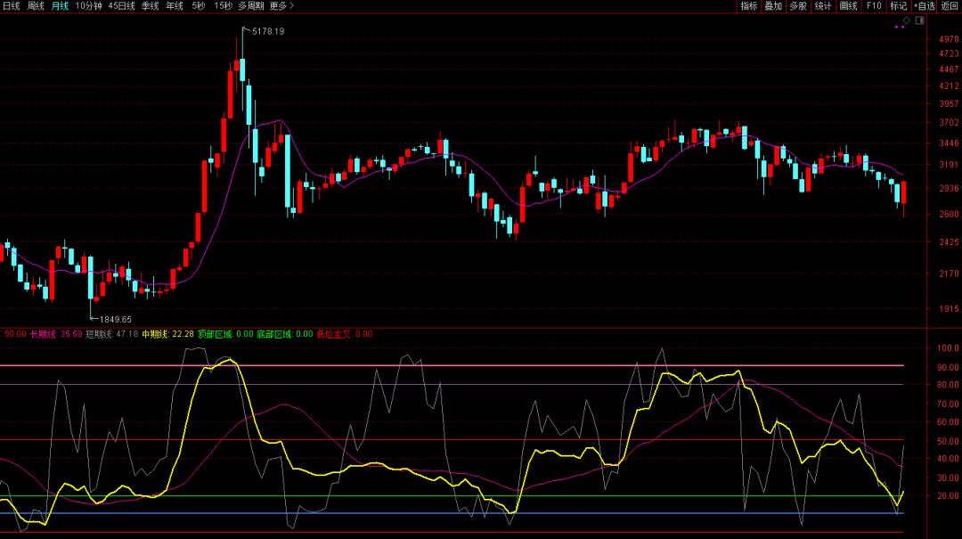
Task: Open the 季线 quarterly chart
Action: [x=150, y=6]
